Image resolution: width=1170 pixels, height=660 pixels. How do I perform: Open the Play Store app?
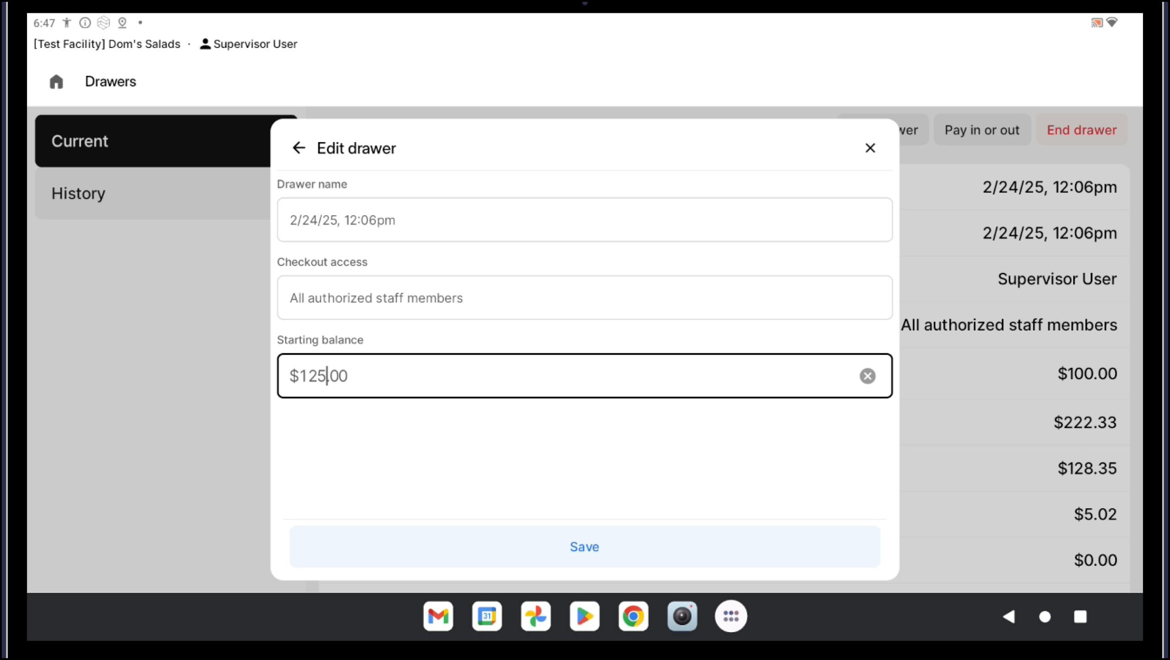(585, 616)
